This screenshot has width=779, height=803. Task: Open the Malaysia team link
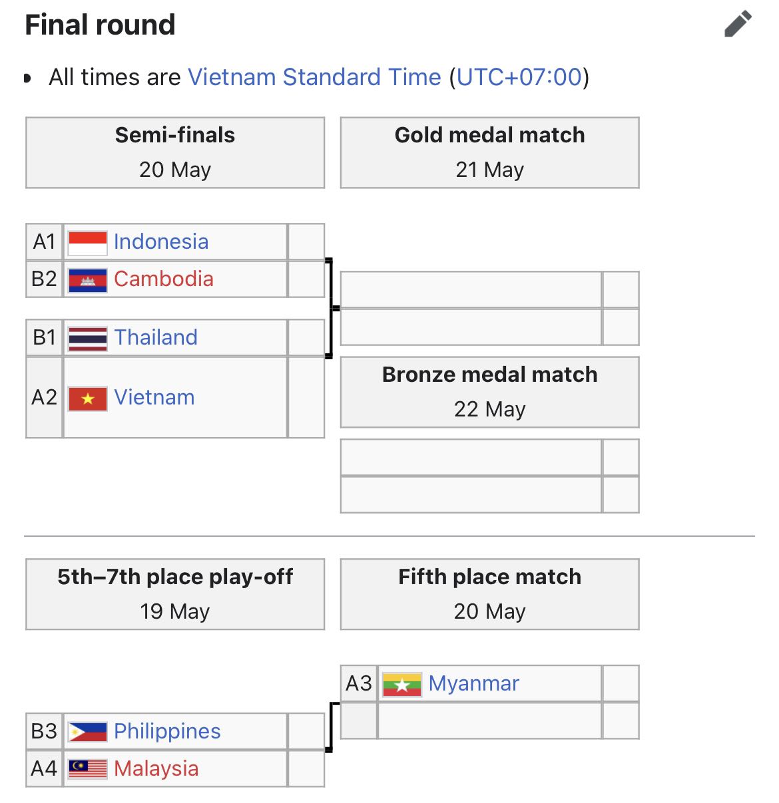coord(156,768)
